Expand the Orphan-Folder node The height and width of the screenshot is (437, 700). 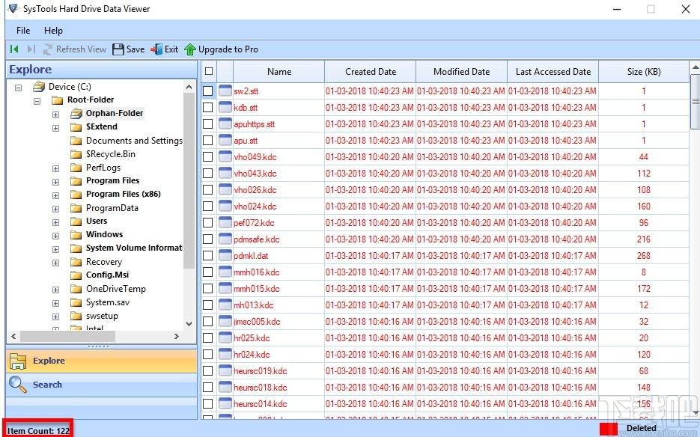pyautogui.click(x=56, y=114)
